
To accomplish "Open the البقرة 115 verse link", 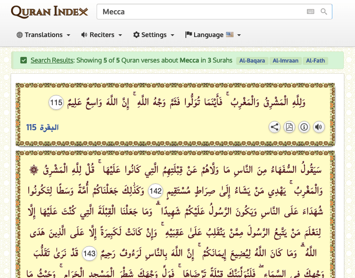I will coord(43,127).
